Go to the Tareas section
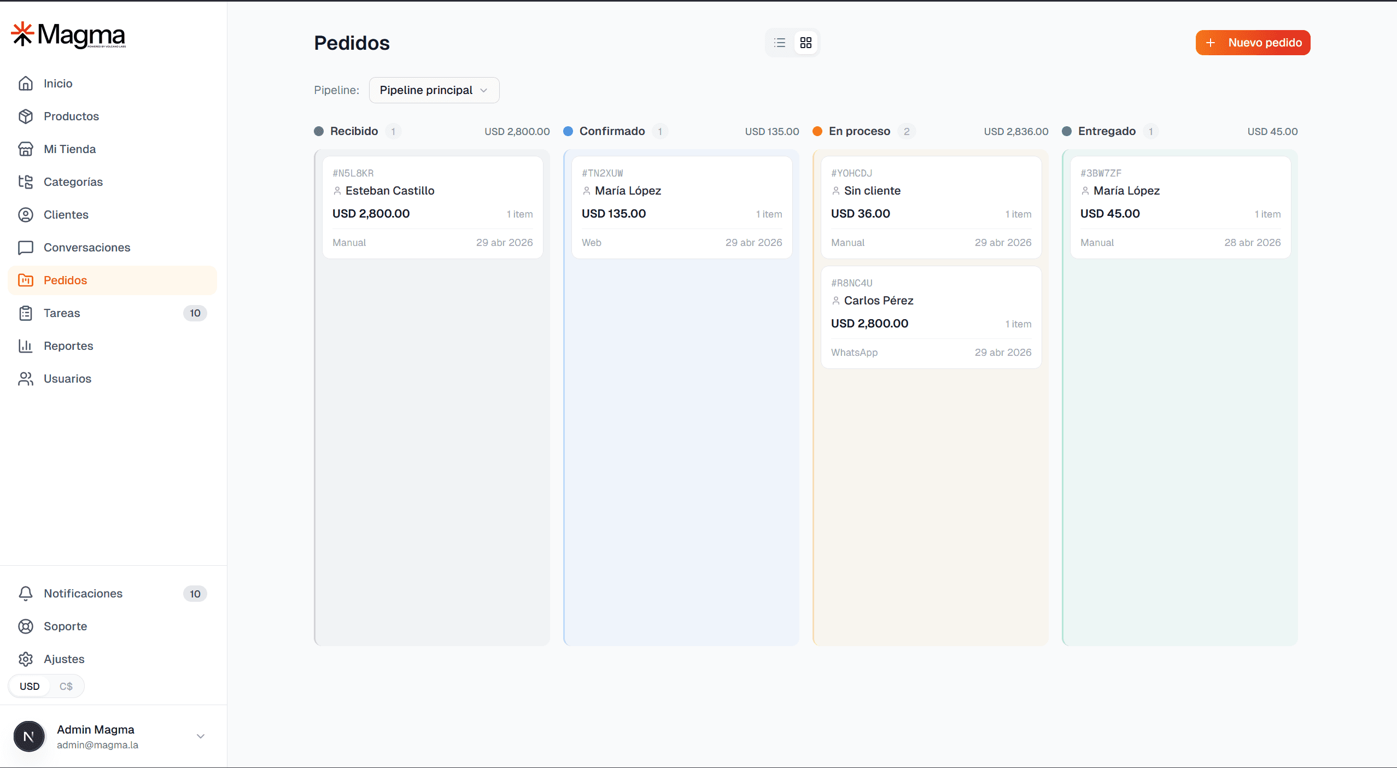This screenshot has width=1397, height=768. tap(63, 313)
